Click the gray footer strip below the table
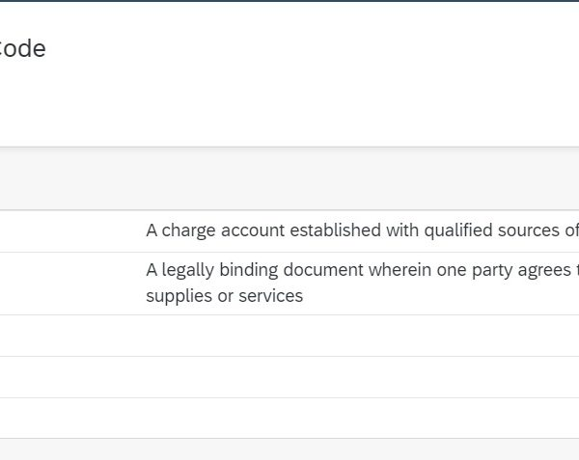Viewport: 579px width, 460px height. 289,449
